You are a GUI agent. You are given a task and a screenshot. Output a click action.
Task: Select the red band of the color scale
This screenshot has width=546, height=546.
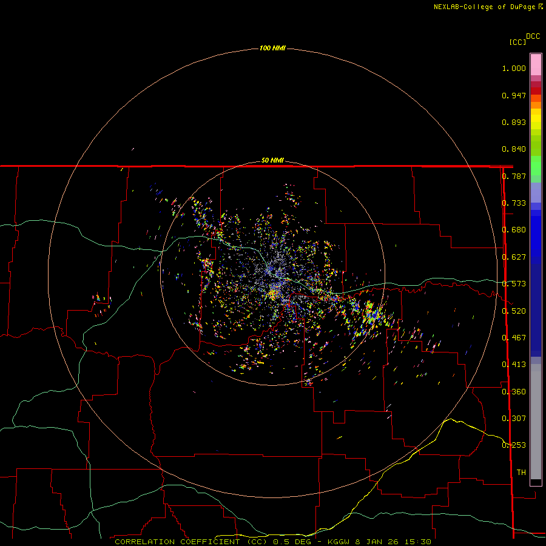(x=536, y=91)
